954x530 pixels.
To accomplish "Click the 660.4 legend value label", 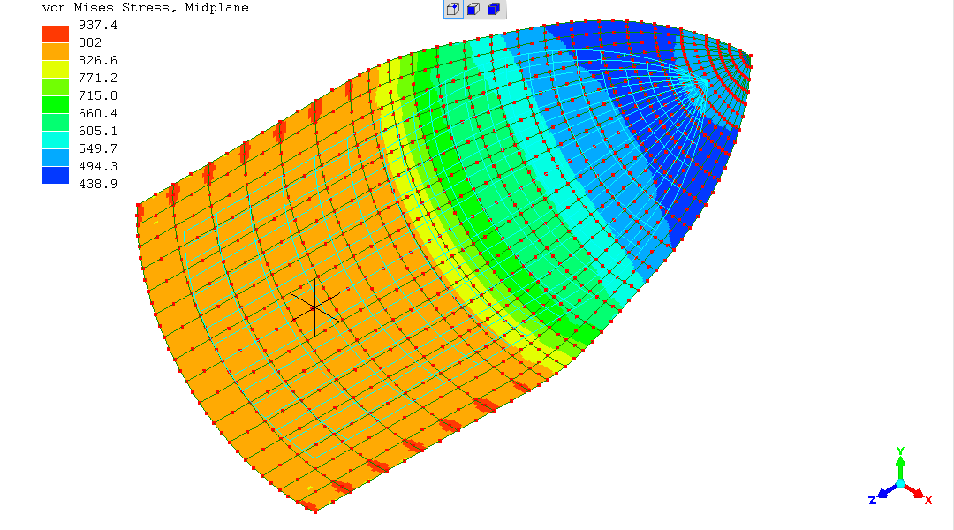I will coord(98,113).
